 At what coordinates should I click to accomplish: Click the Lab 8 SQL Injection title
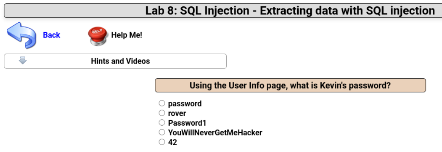(290, 10)
